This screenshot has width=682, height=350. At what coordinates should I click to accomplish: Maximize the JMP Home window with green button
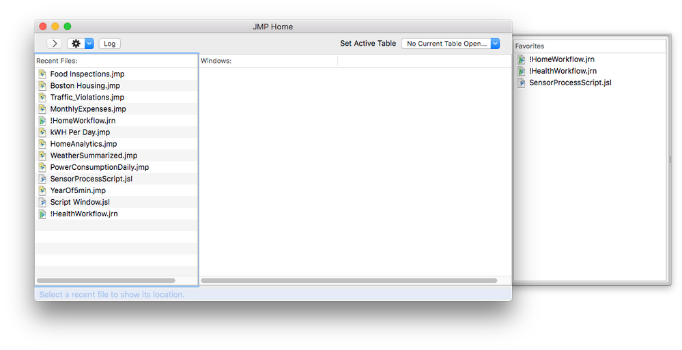68,27
